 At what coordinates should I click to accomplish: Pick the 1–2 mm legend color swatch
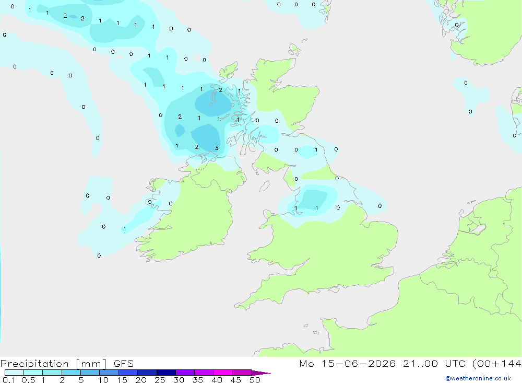[x=52, y=373]
